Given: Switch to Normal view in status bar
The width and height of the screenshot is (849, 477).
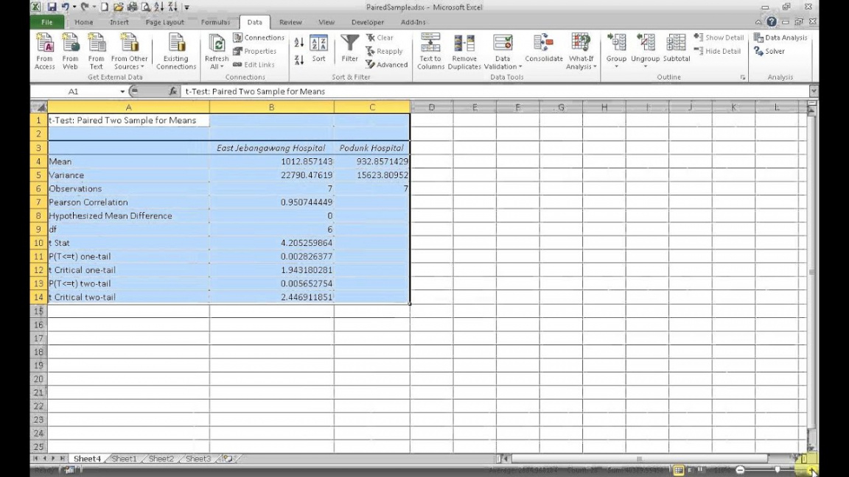Looking at the screenshot, I should click(x=679, y=470).
